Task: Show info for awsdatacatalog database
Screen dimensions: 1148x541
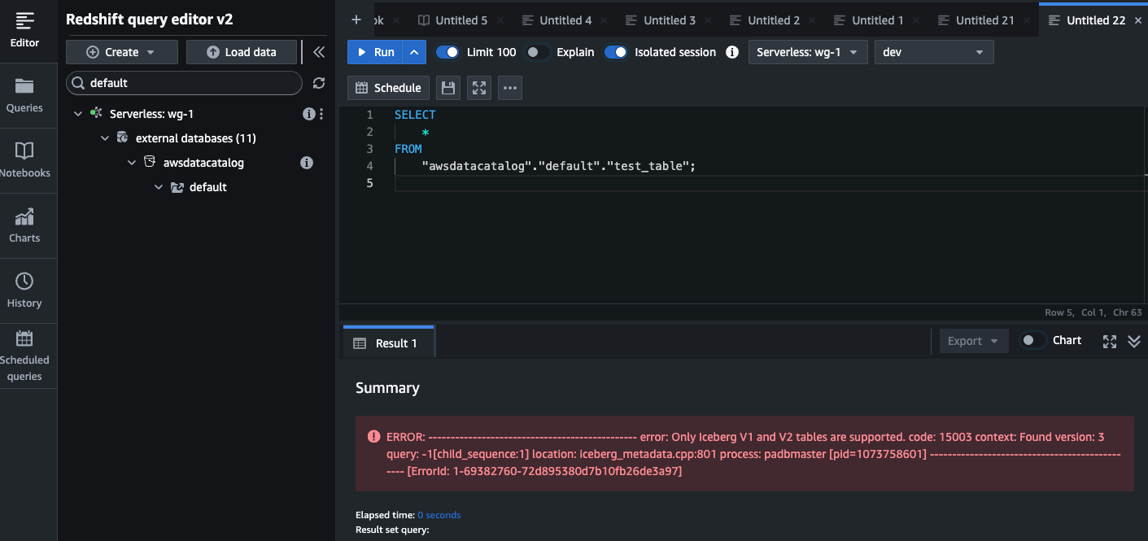Action: click(307, 163)
